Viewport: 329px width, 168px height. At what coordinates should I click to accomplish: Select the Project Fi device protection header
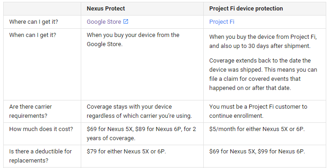[x=246, y=9]
